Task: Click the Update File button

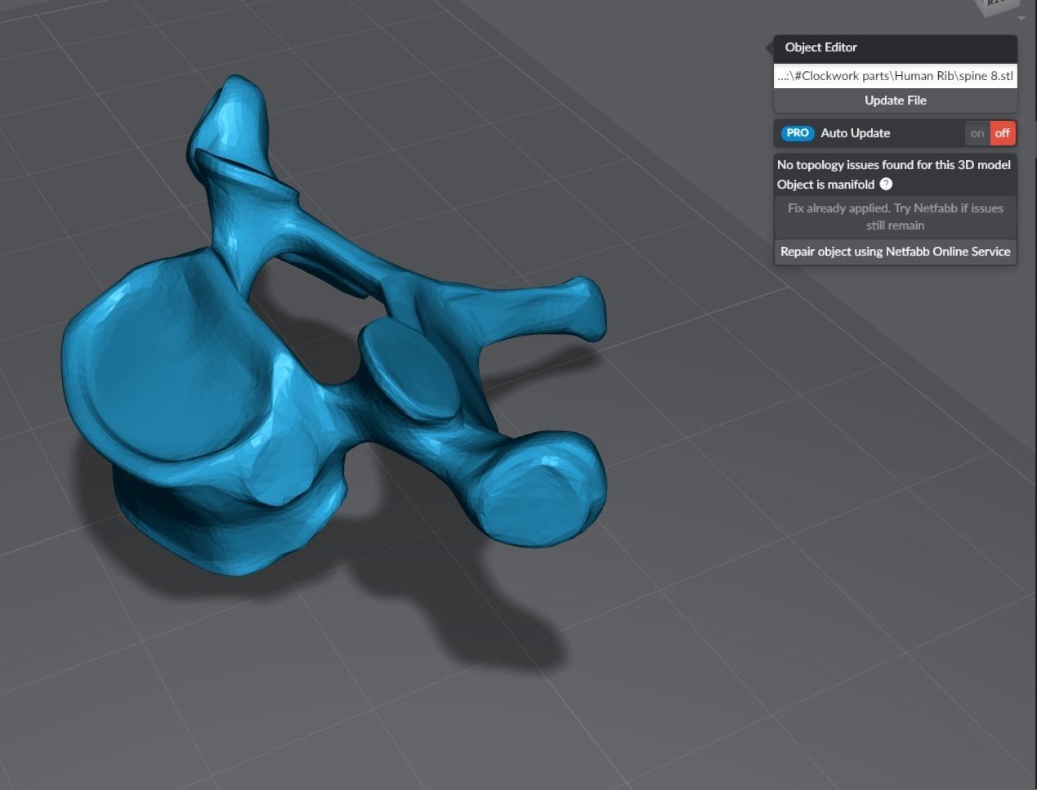Action: 895,100
